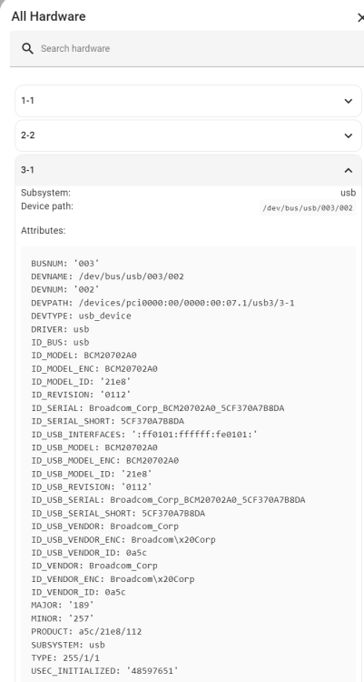Close the All Hardware dialog

[360, 18]
